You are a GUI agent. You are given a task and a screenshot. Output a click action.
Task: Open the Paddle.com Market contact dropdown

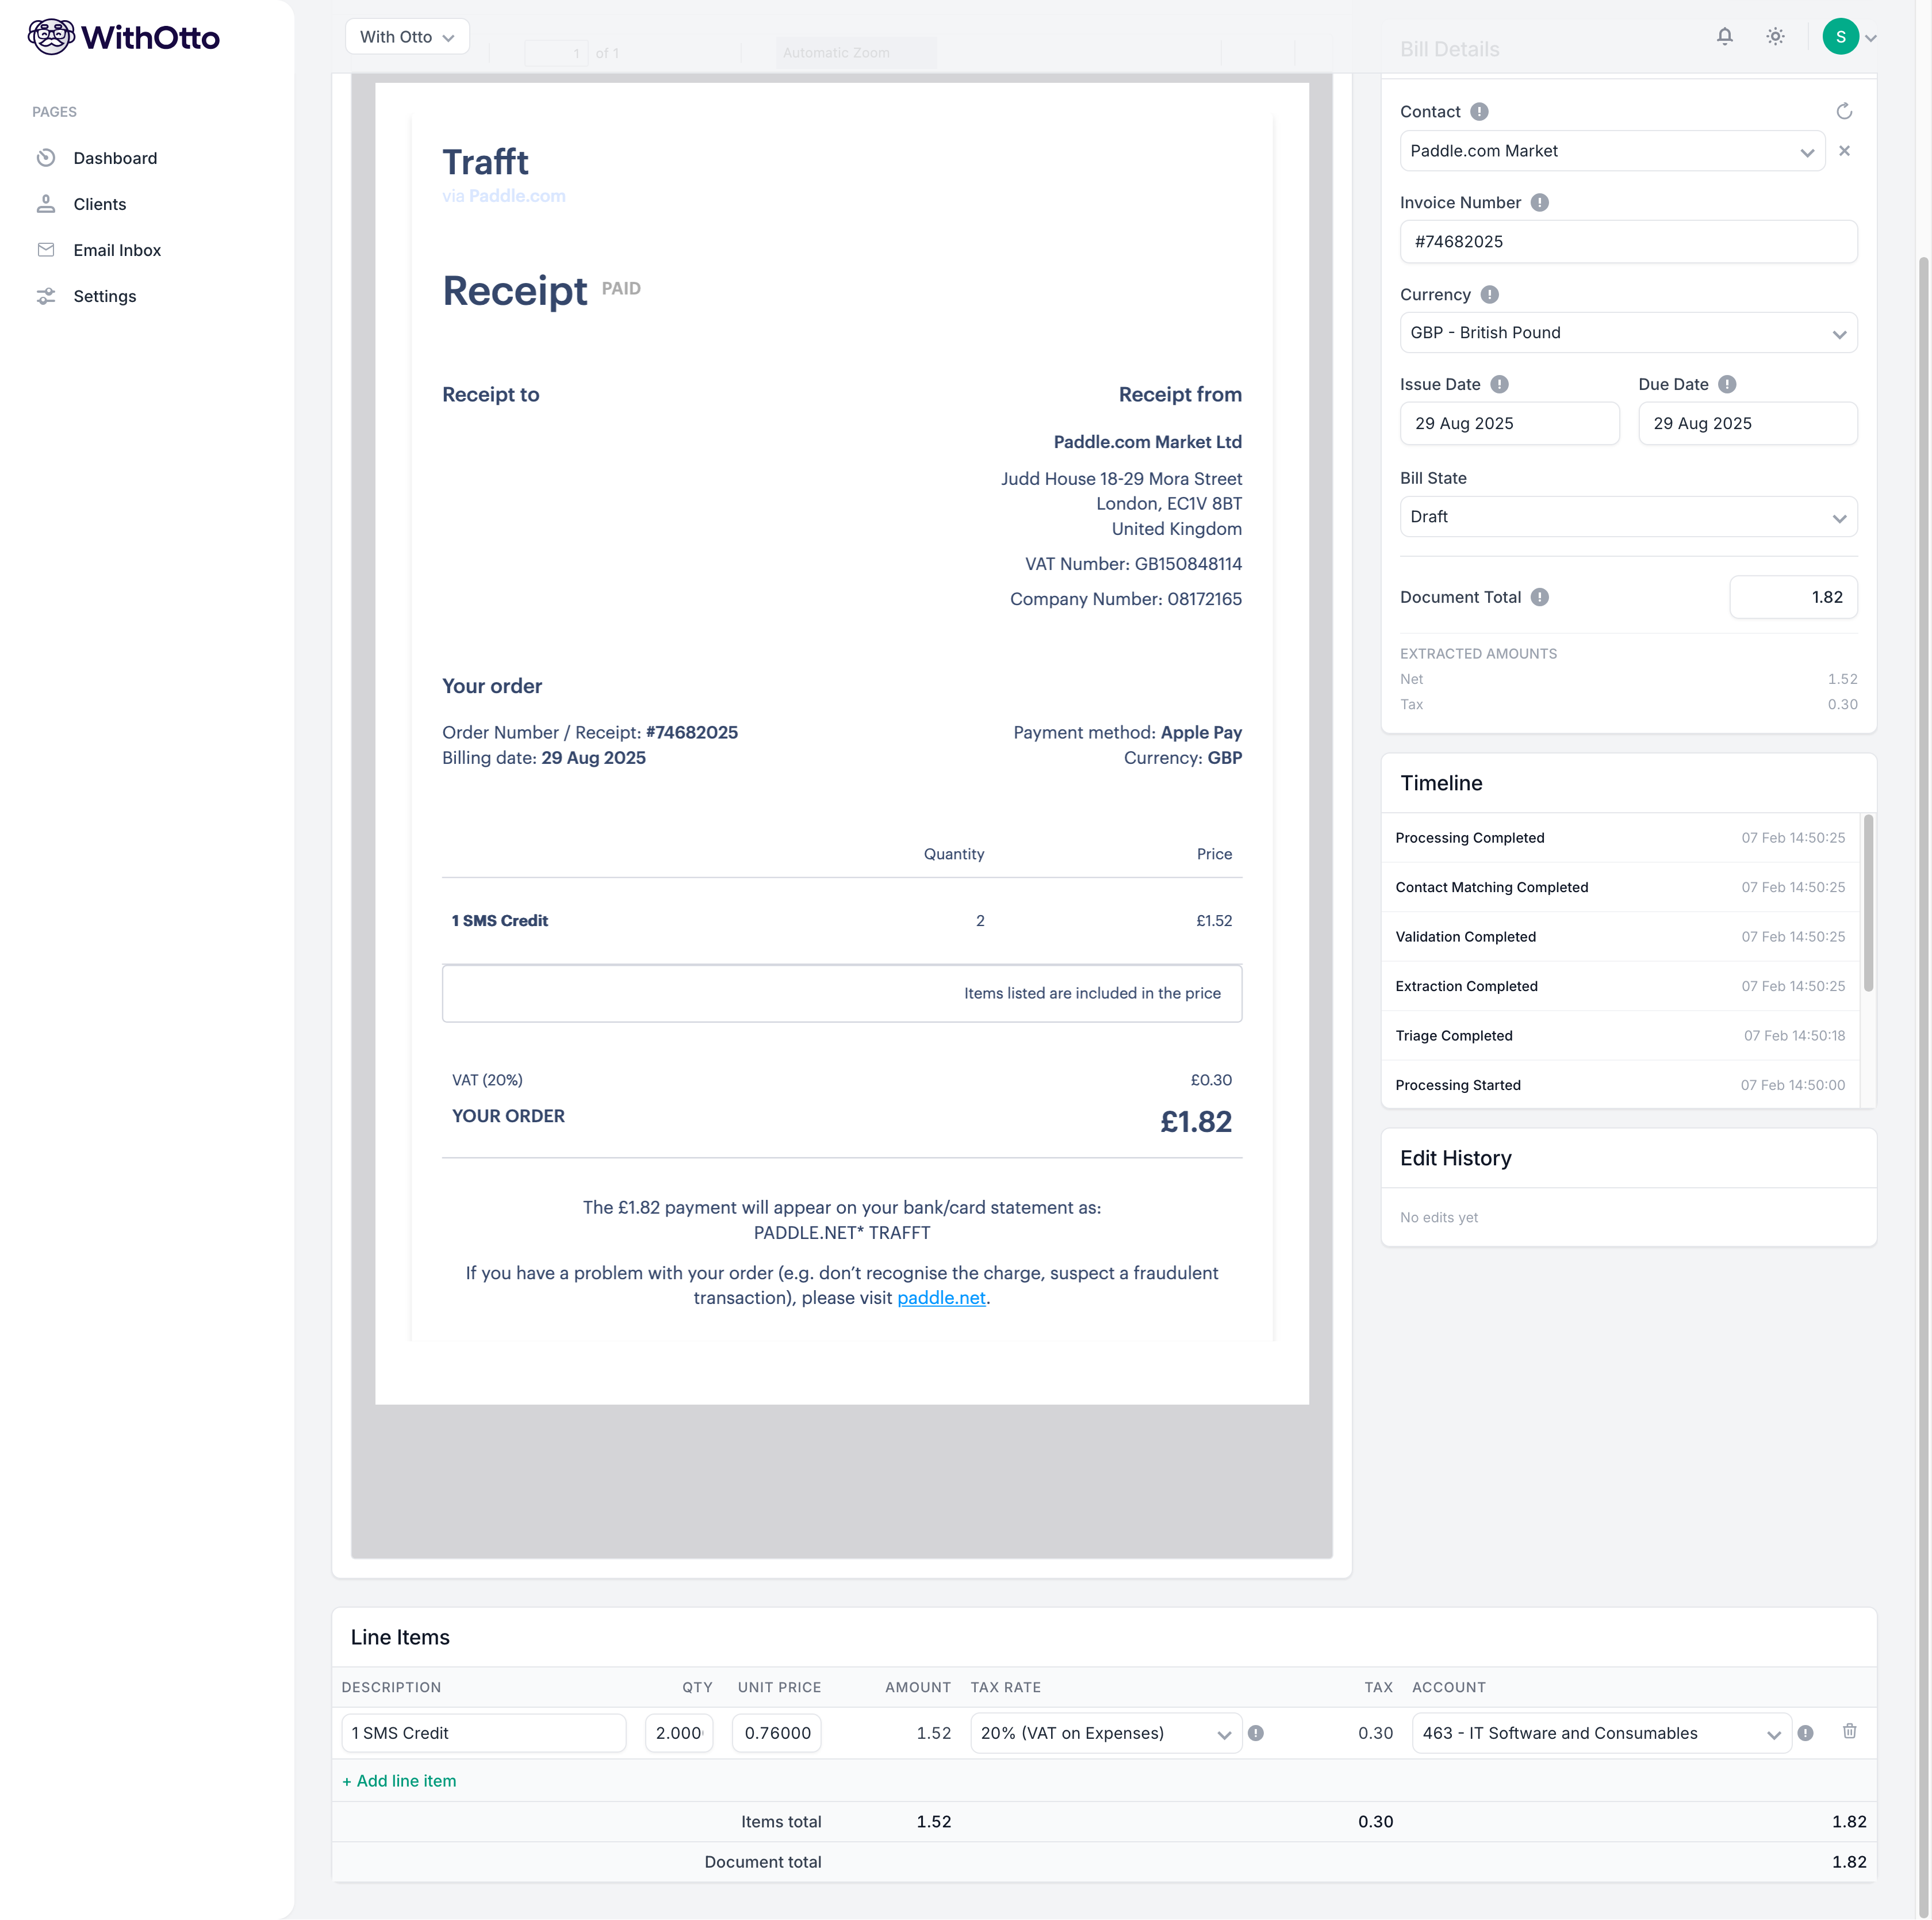click(x=1612, y=151)
